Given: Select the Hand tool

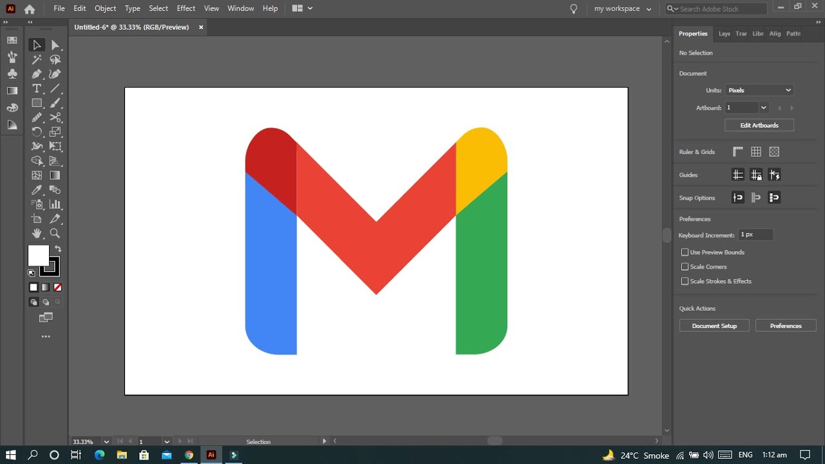Looking at the screenshot, I should tap(37, 233).
